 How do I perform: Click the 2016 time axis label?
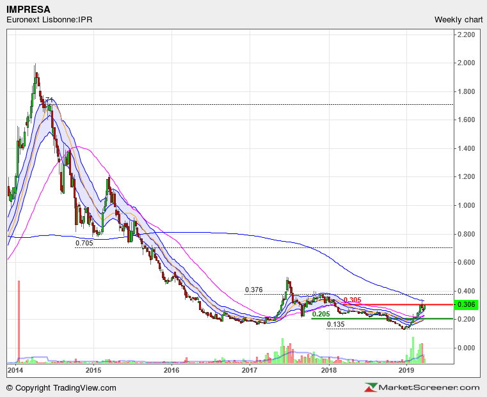172,370
